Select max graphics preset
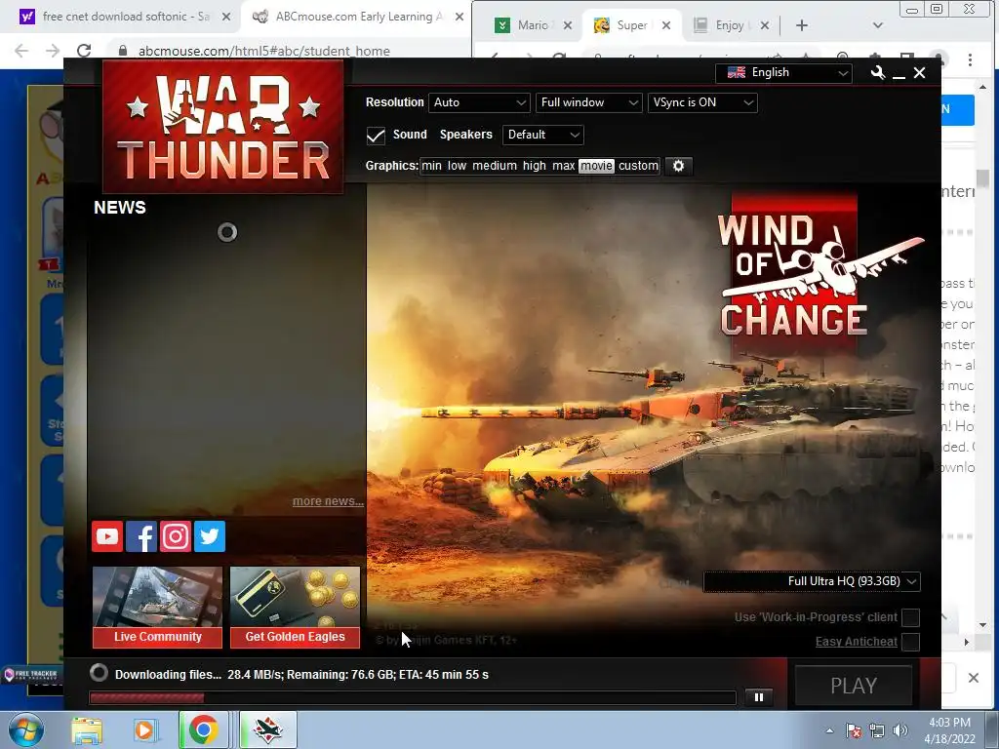 (x=563, y=166)
